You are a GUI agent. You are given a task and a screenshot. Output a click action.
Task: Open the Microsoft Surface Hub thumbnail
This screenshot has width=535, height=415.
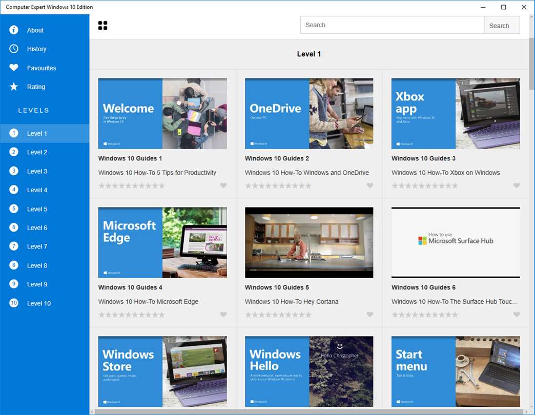pyautogui.click(x=456, y=242)
